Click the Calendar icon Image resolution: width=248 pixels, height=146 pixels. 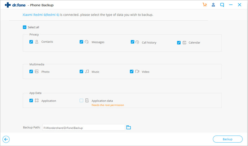tap(184, 43)
